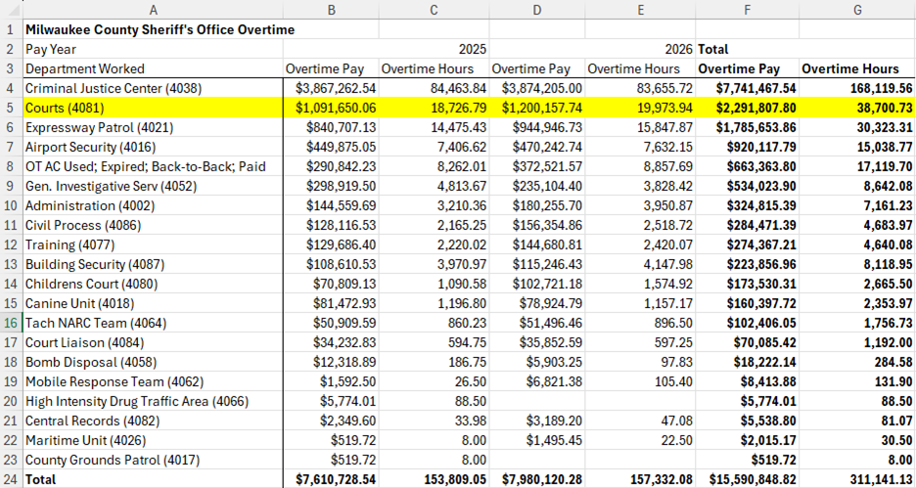The width and height of the screenshot is (916, 488).
Task: Select Tach NARC Team (4064) cell
Action: (x=153, y=323)
